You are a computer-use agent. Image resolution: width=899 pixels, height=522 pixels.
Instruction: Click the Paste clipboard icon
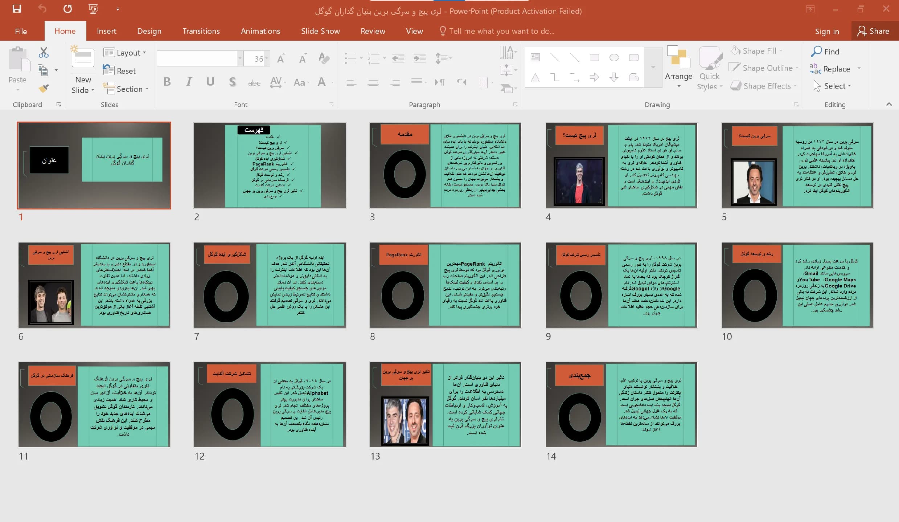pyautogui.click(x=19, y=58)
